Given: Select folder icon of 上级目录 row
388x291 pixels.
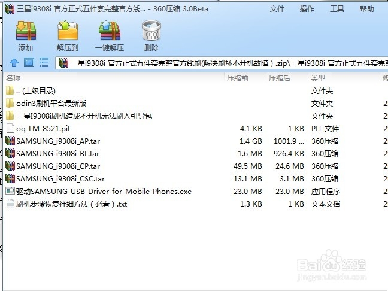Looking at the screenshot, I should 10,90.
